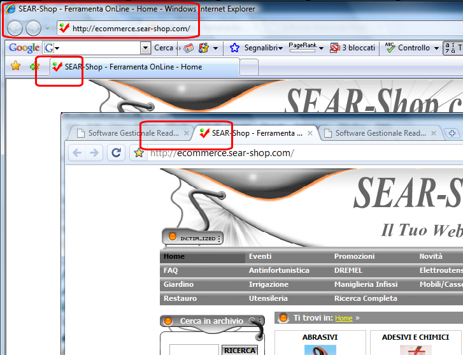463x355 pixels.
Task: Open the Home menu item
Action: (x=203, y=256)
